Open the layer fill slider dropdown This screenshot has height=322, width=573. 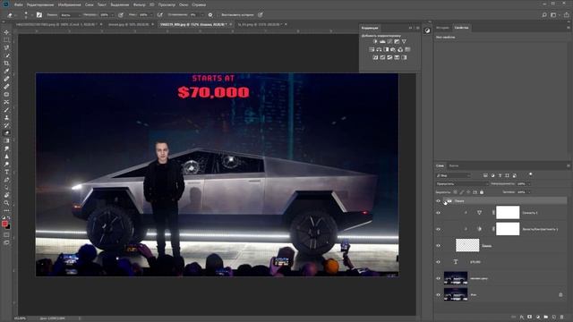[x=529, y=192]
